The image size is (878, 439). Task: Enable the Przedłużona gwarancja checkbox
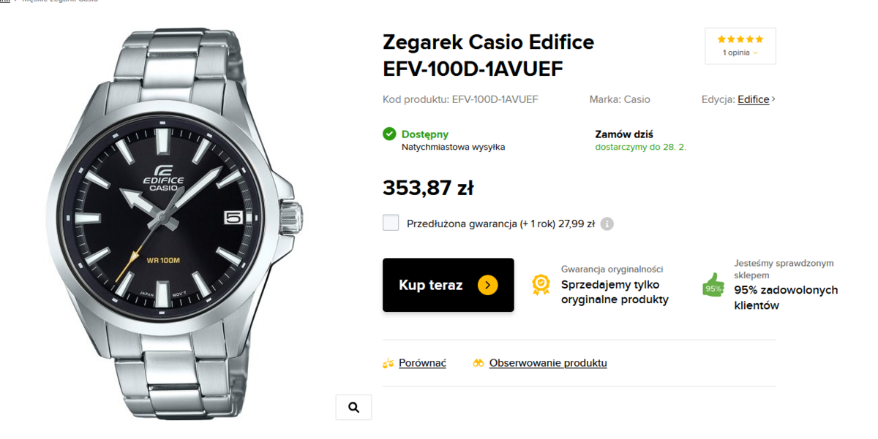coord(391,223)
